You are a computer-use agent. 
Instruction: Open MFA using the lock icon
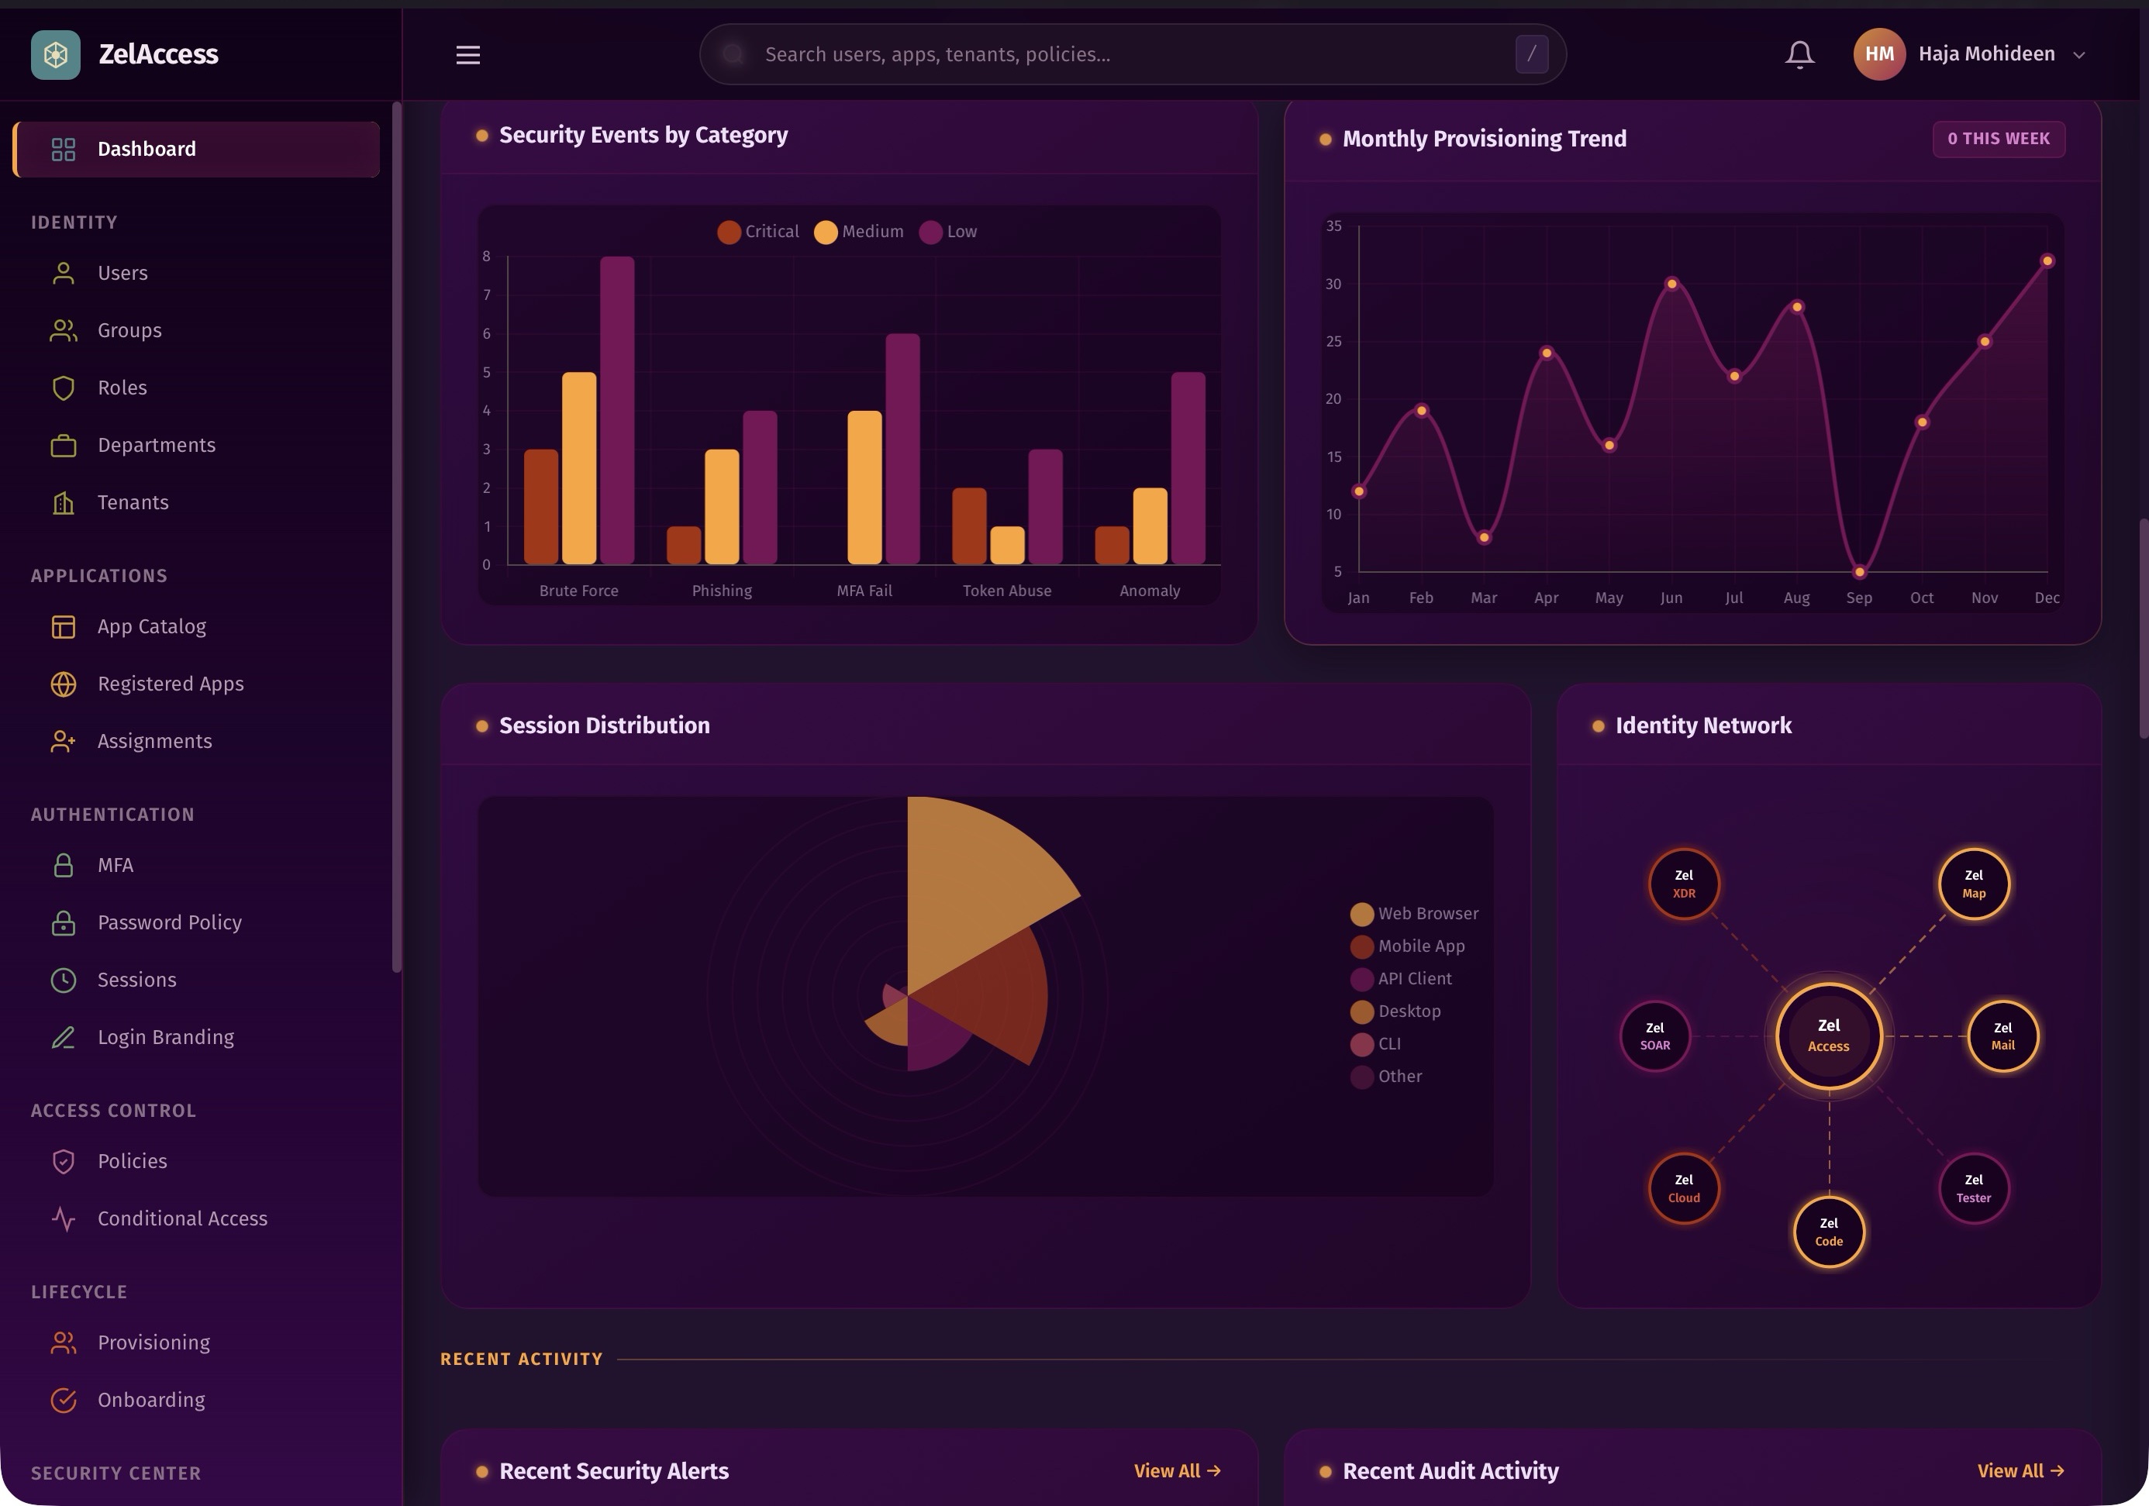coord(63,865)
